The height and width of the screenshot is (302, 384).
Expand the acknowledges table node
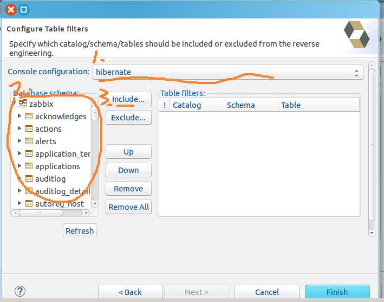point(19,116)
